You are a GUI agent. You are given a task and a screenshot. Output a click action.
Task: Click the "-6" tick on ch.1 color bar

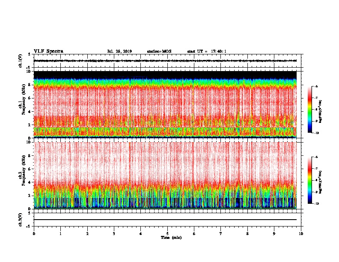316,86
